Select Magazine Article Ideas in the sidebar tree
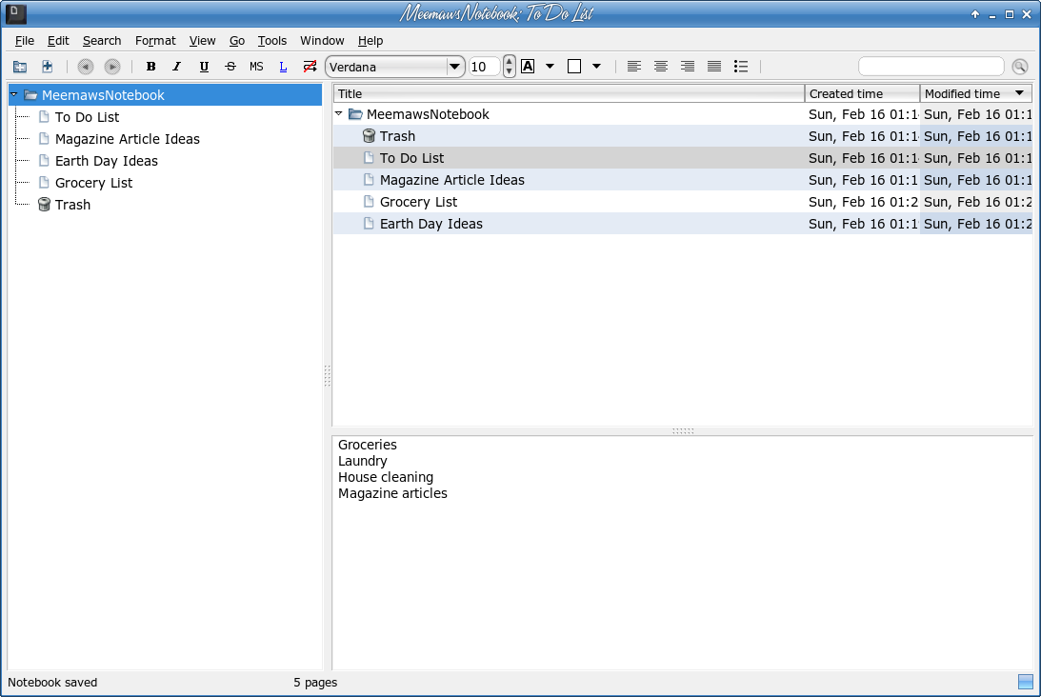 (128, 139)
